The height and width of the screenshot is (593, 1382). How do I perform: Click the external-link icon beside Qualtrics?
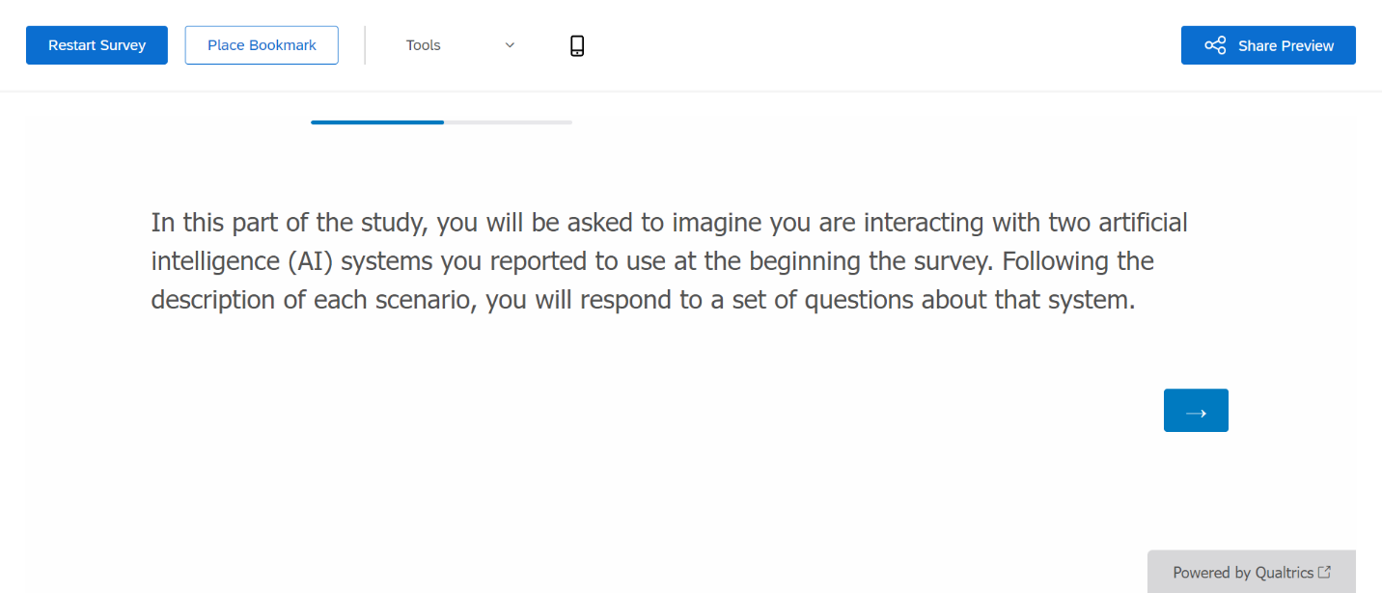pyautogui.click(x=1325, y=572)
